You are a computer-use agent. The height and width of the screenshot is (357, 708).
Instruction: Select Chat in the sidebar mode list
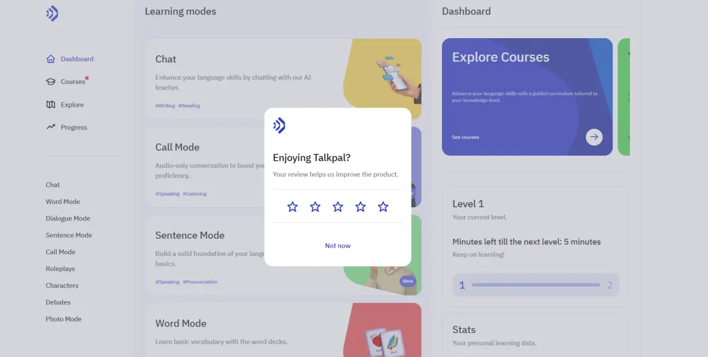53,185
